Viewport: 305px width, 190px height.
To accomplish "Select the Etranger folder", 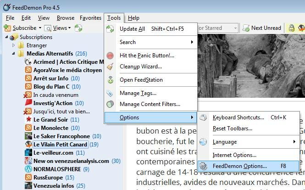I will pos(37,45).
